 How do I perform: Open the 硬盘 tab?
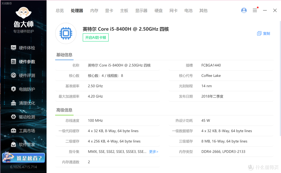point(158,11)
